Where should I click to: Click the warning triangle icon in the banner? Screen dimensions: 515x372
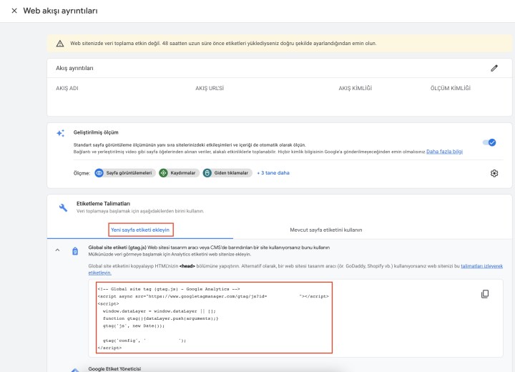tap(60, 44)
